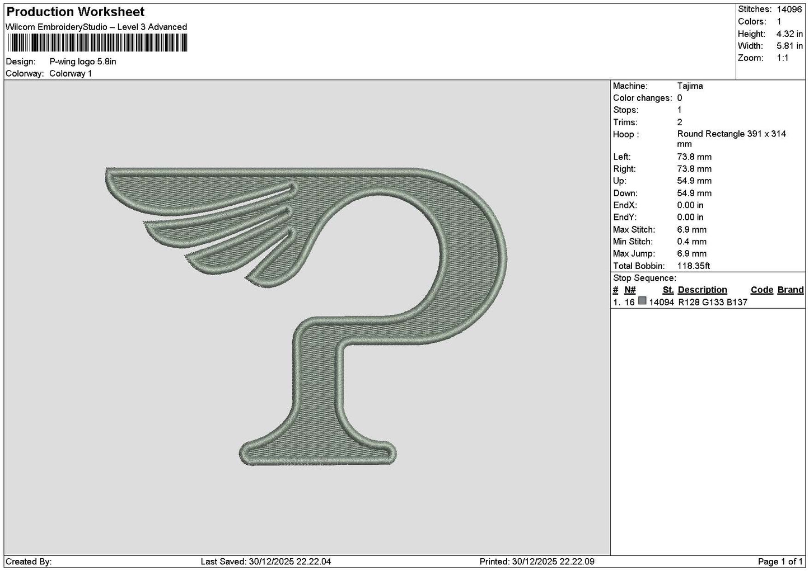The height and width of the screenshot is (571, 809).
Task: Click the Max Stitch value "6.9 mm"
Action: (691, 229)
